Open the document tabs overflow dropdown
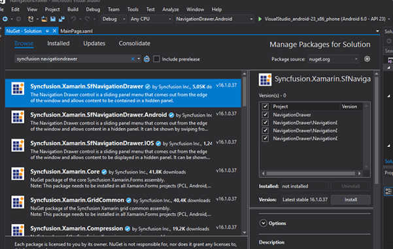 point(377,31)
